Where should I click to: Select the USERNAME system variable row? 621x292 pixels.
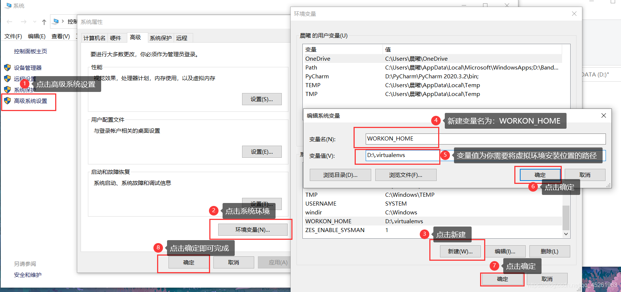[x=433, y=204]
